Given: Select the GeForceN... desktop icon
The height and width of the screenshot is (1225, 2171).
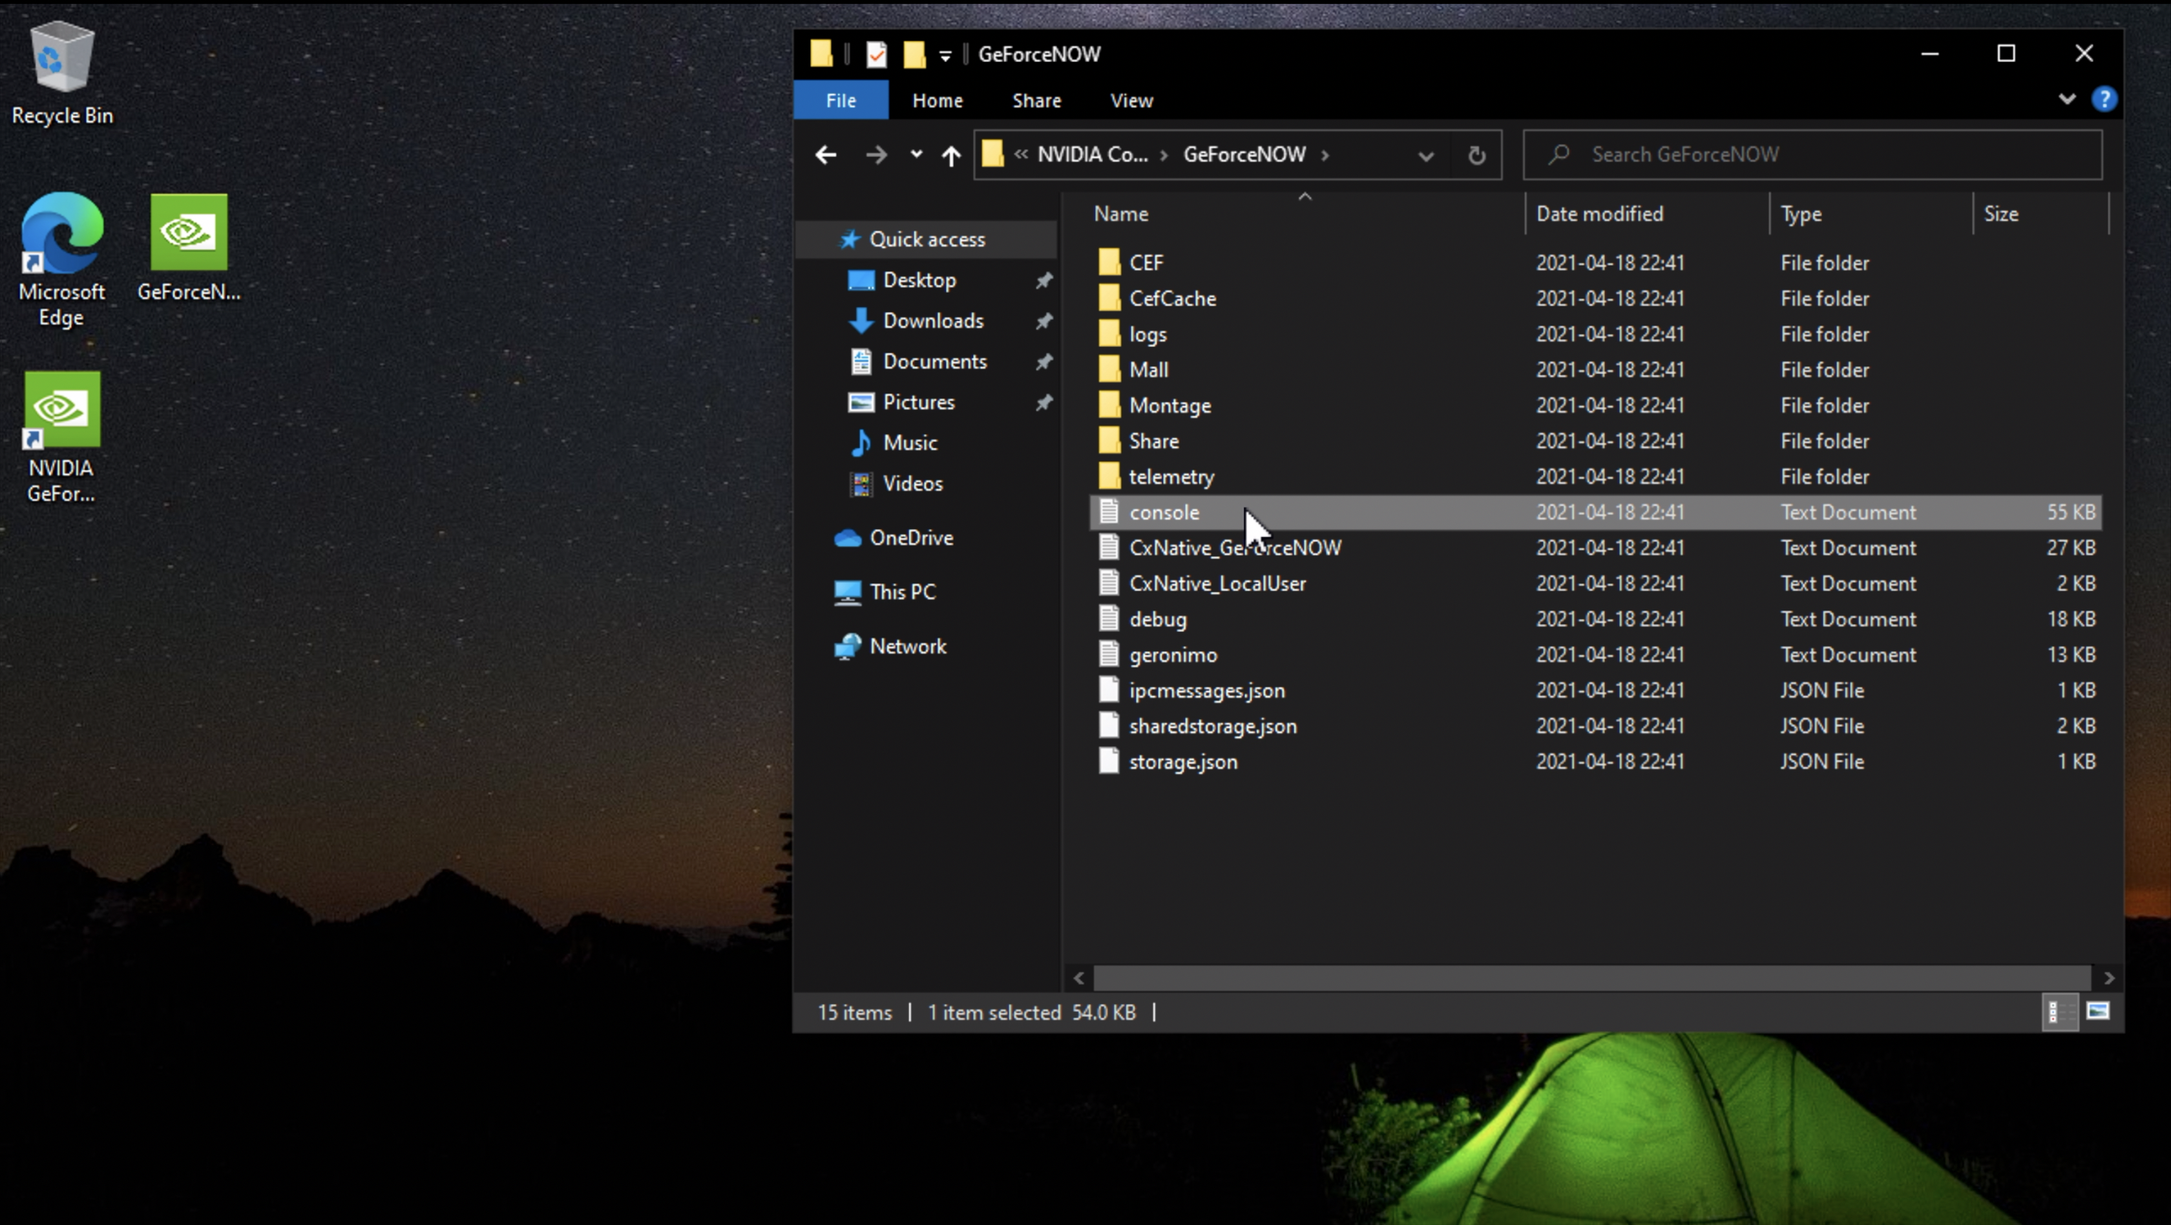Looking at the screenshot, I should (x=189, y=247).
